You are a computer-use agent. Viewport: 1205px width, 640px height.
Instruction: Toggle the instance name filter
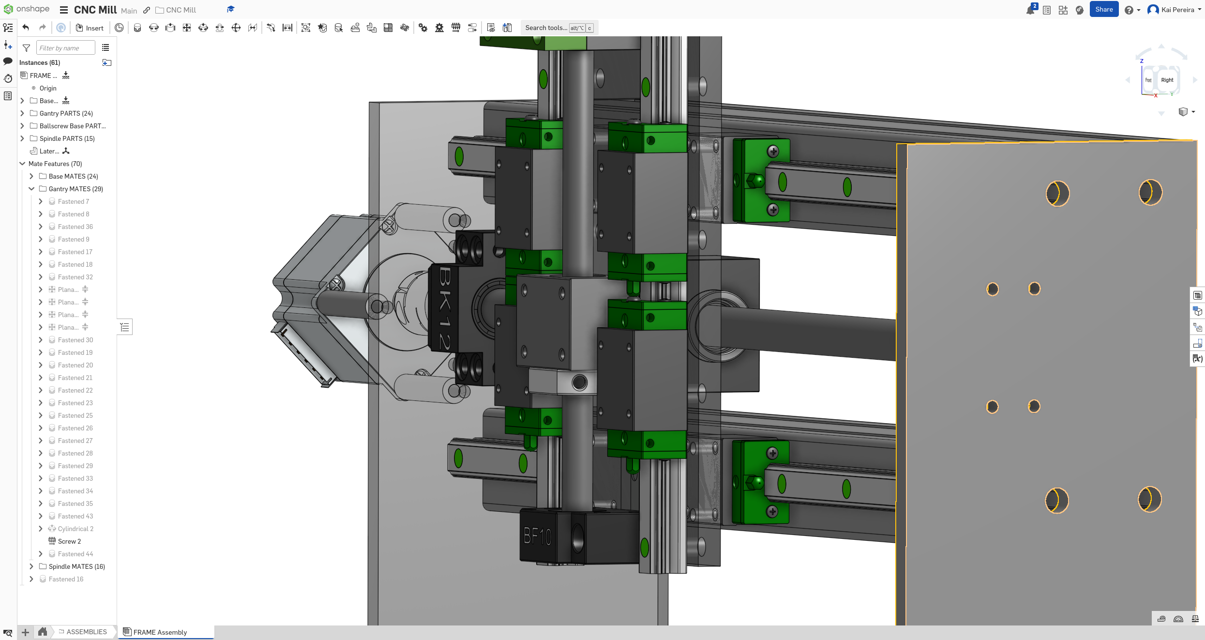coord(26,47)
